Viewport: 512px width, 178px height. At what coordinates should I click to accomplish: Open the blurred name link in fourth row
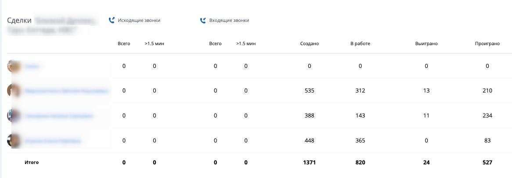(x=53, y=141)
